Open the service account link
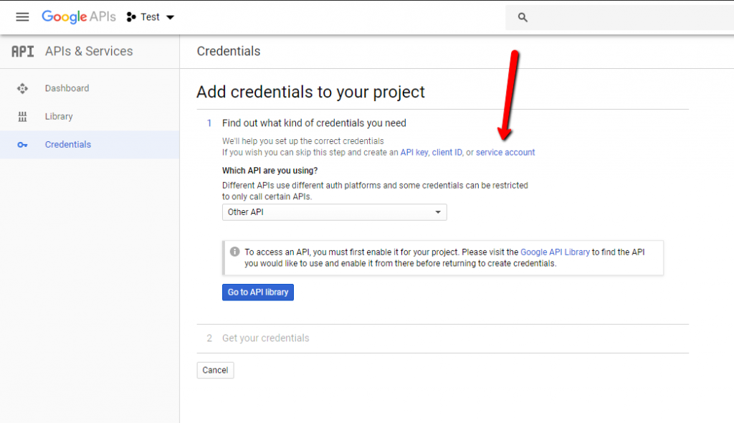The width and height of the screenshot is (734, 423). [x=505, y=152]
